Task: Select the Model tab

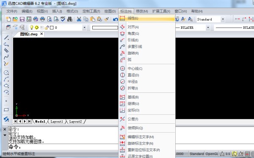Action: (40, 122)
